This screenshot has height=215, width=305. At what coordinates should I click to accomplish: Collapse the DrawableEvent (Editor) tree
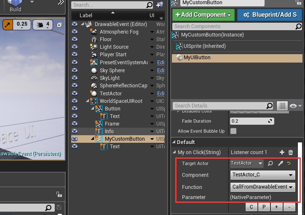(x=83, y=24)
